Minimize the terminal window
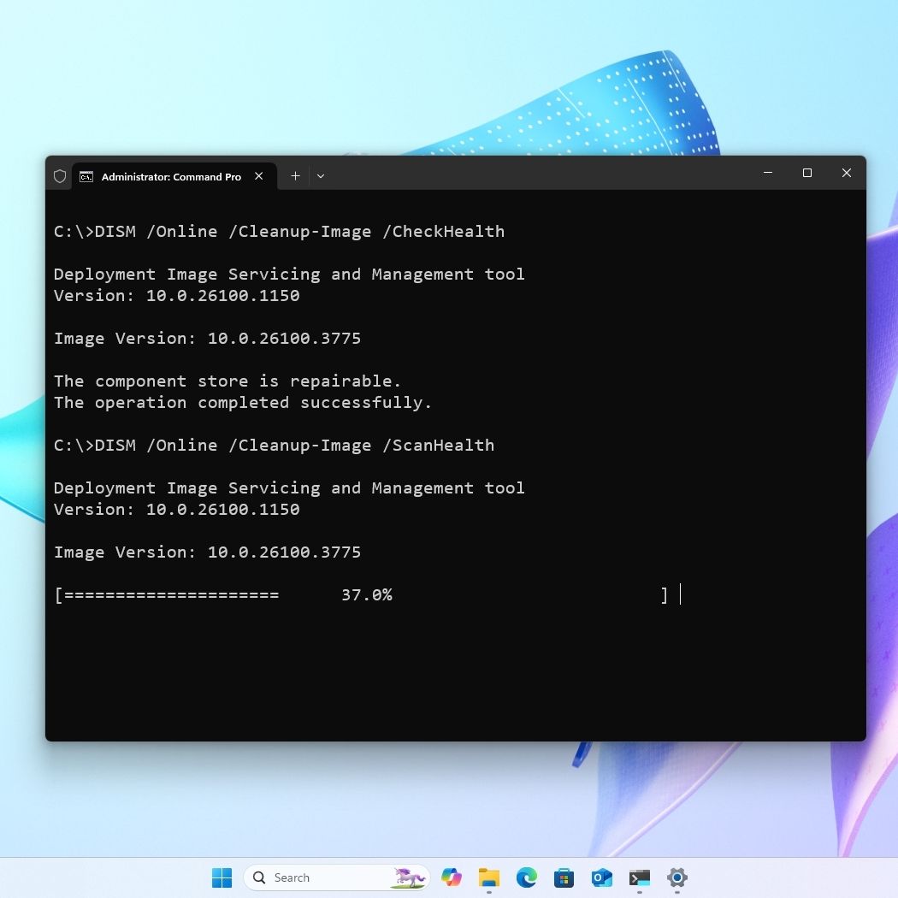 [x=768, y=173]
